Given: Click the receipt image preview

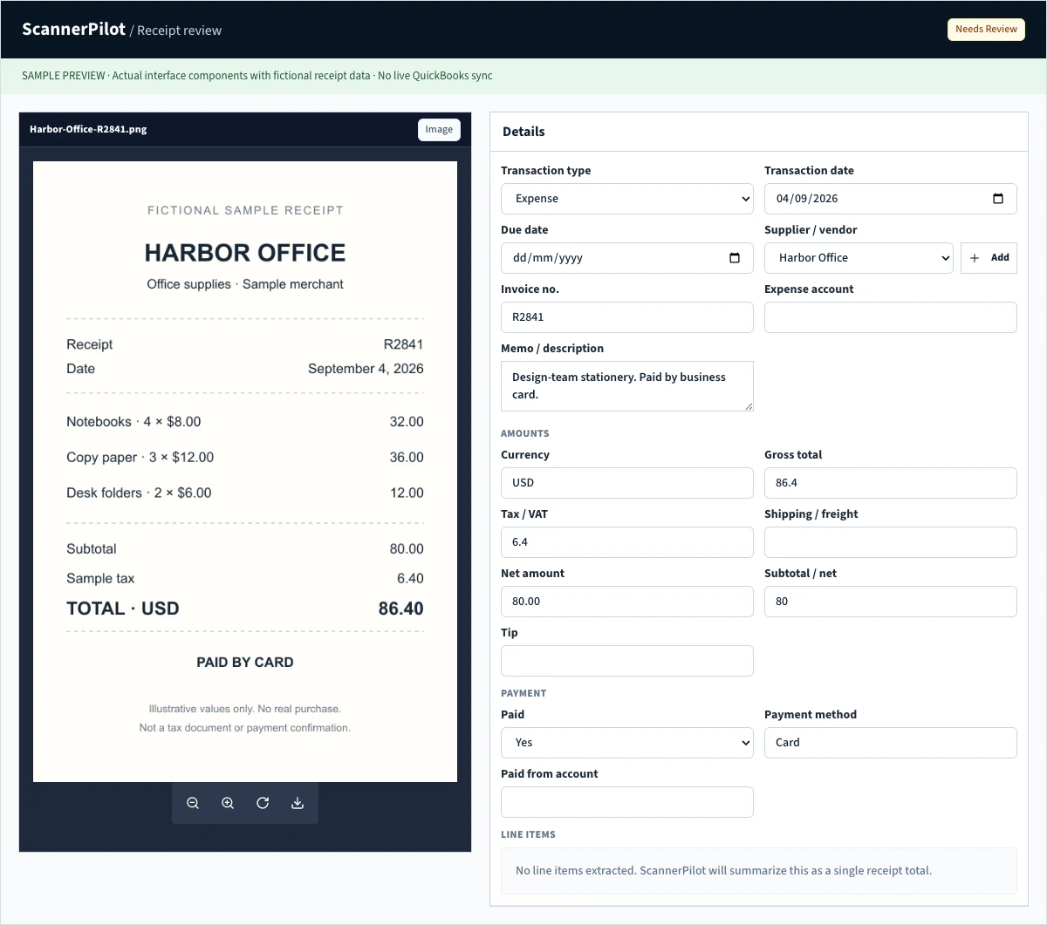Looking at the screenshot, I should coord(245,472).
